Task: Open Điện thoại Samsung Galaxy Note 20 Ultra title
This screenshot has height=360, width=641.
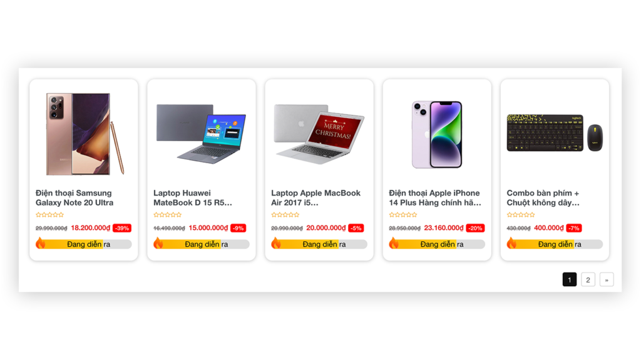Action: [x=74, y=198]
